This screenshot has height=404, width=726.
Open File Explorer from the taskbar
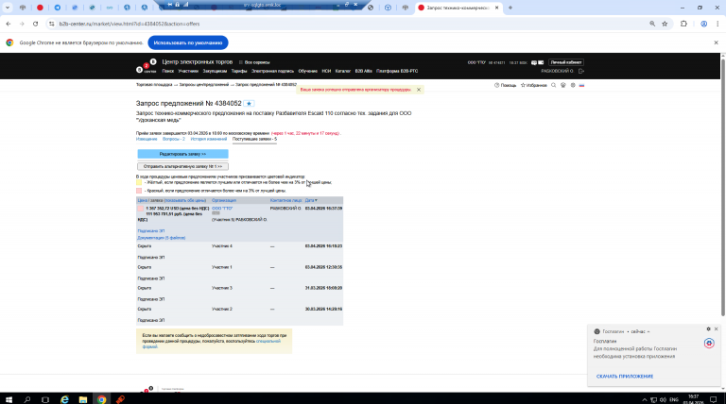pyautogui.click(x=83, y=399)
